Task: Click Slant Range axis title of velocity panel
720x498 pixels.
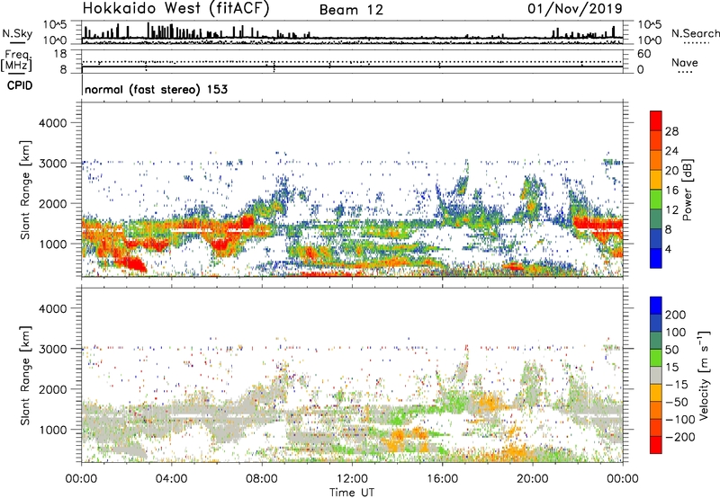Action: 25,376
